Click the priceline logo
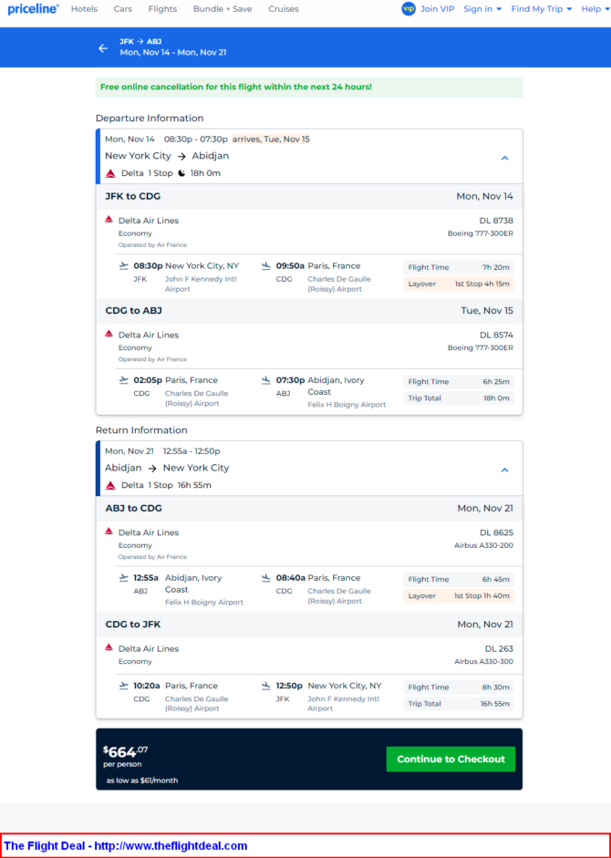The height and width of the screenshot is (858, 611). coord(33,9)
